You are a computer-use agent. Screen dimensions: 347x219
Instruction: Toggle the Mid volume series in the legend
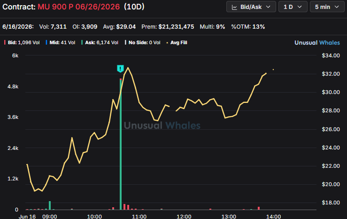[x=61, y=42]
